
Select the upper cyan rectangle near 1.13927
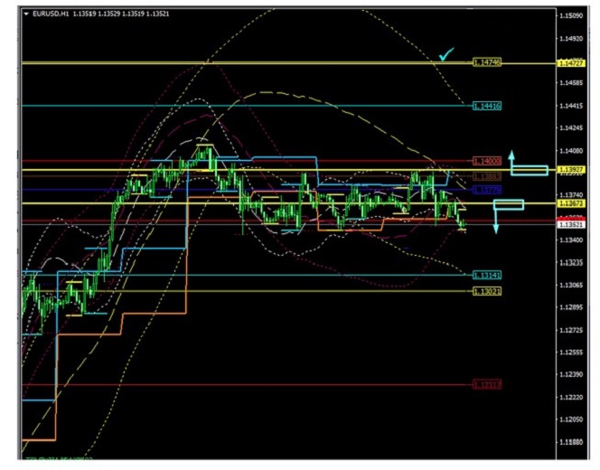[530, 171]
